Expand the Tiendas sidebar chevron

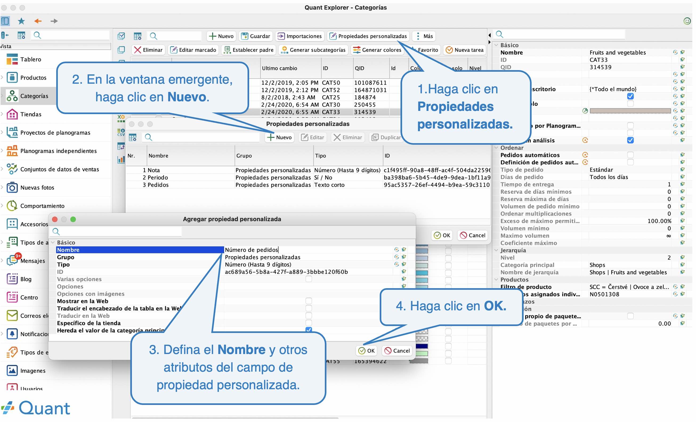(2, 114)
